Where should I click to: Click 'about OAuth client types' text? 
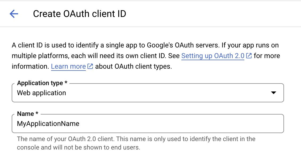pos(133,67)
